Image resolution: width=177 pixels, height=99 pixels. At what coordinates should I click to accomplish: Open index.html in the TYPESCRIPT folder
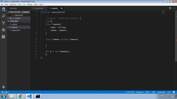pos(19,30)
